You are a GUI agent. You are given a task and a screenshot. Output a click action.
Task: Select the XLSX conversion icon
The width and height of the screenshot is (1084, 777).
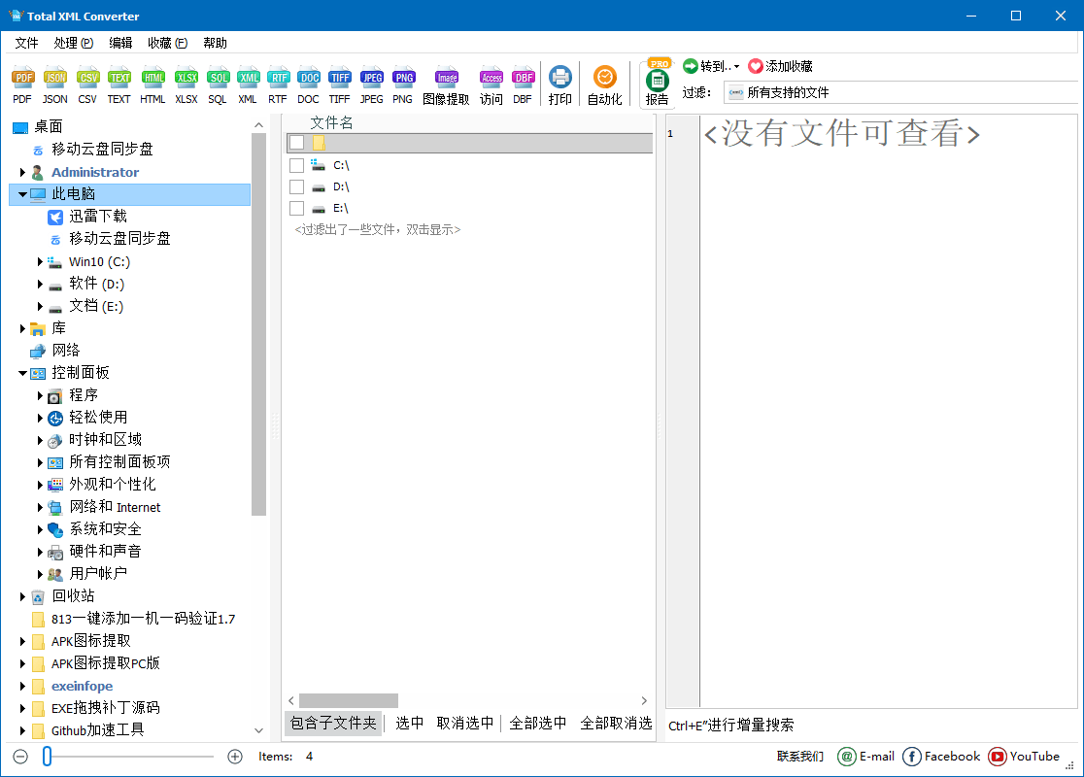[x=186, y=85]
